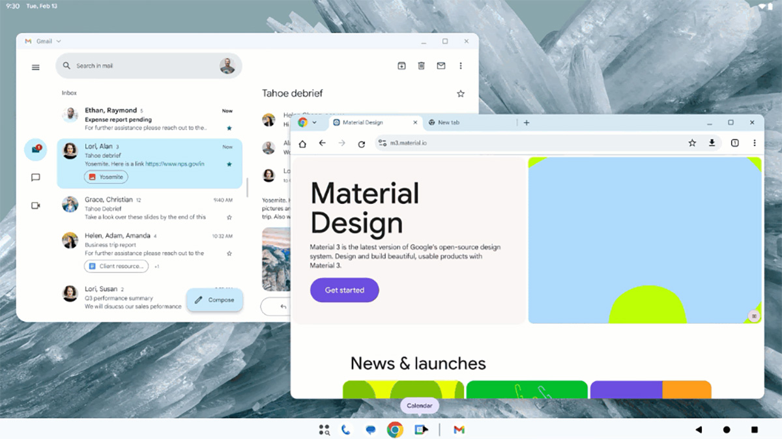Go back in Chrome
Screen dimensions: 782x439
click(x=322, y=143)
